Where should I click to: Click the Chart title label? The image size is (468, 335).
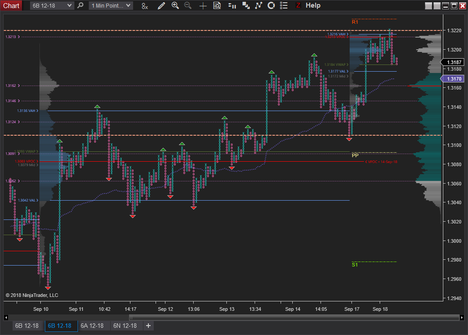tap(11, 6)
